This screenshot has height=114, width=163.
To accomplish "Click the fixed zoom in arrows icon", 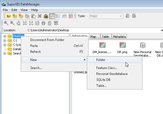I will [25, 23].
